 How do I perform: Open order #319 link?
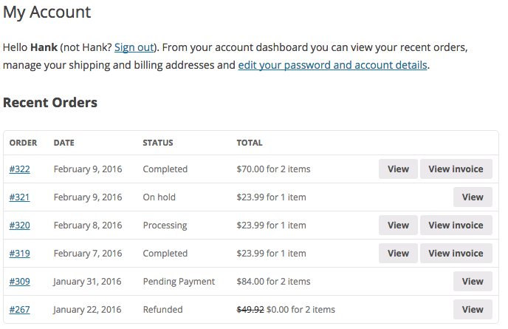(x=20, y=254)
